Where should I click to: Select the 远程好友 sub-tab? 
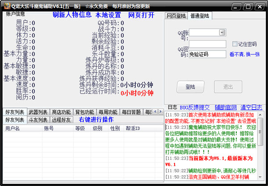pyautogui.click(x=61, y=120)
